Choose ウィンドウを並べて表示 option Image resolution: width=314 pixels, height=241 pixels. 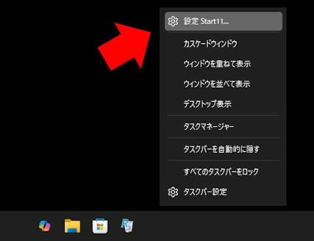[x=224, y=84]
